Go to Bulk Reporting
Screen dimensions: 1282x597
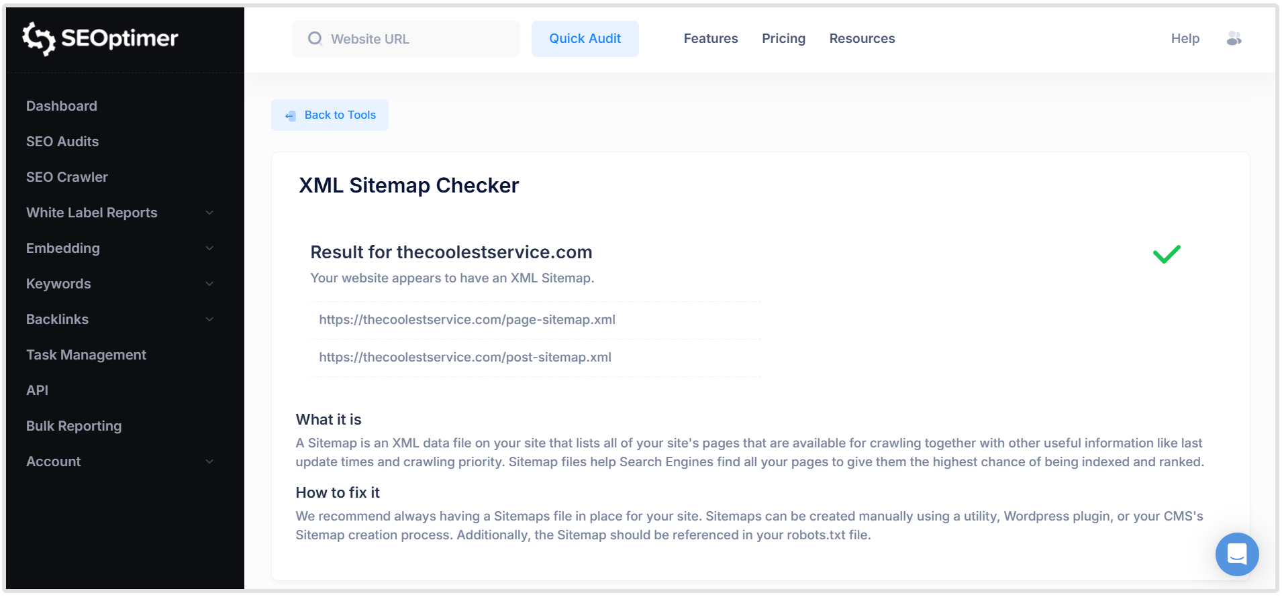point(74,426)
